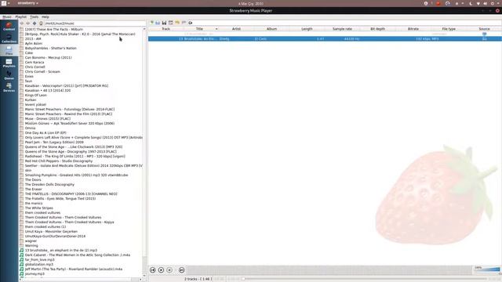Sort playlist by Length column
Screen dimensions: 502x282
(x=307, y=29)
